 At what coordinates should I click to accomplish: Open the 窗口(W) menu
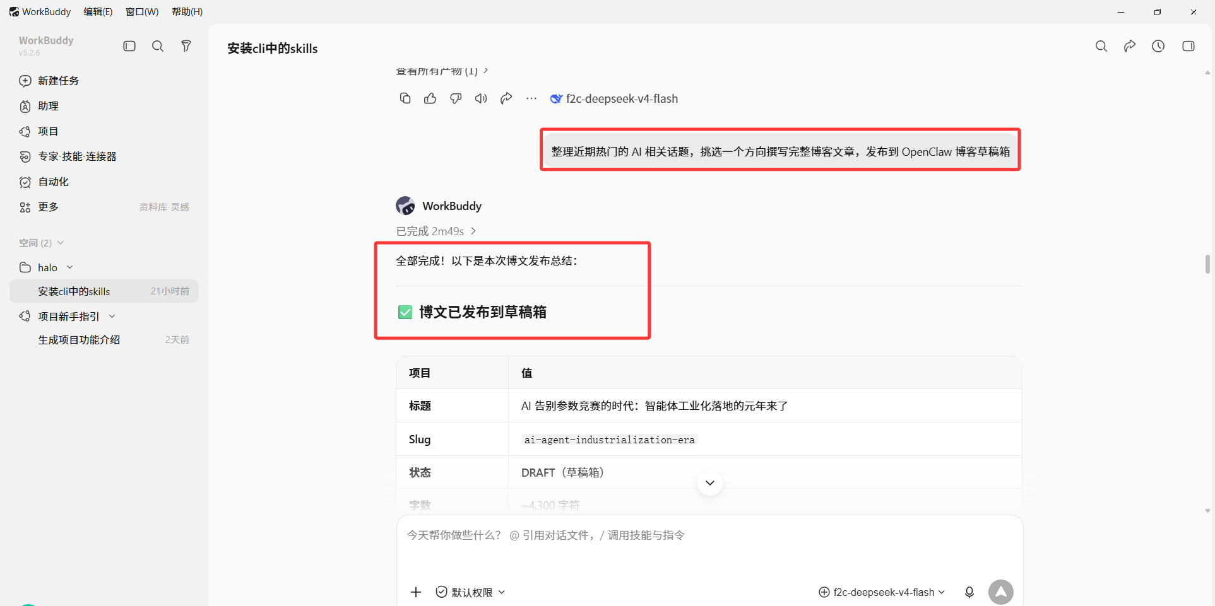(142, 12)
